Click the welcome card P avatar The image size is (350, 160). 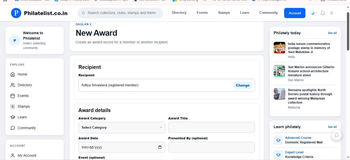tap(15, 40)
